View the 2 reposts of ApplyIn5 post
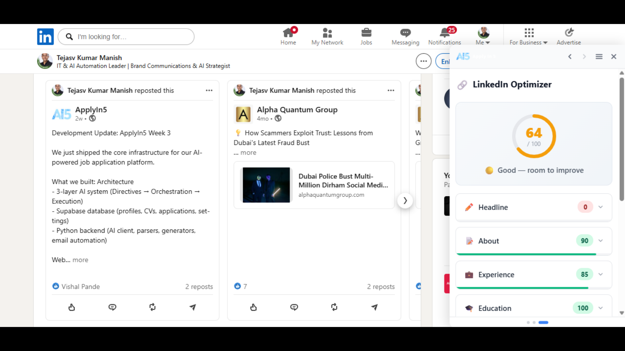Image resolution: width=625 pixels, height=351 pixels. pyautogui.click(x=199, y=286)
